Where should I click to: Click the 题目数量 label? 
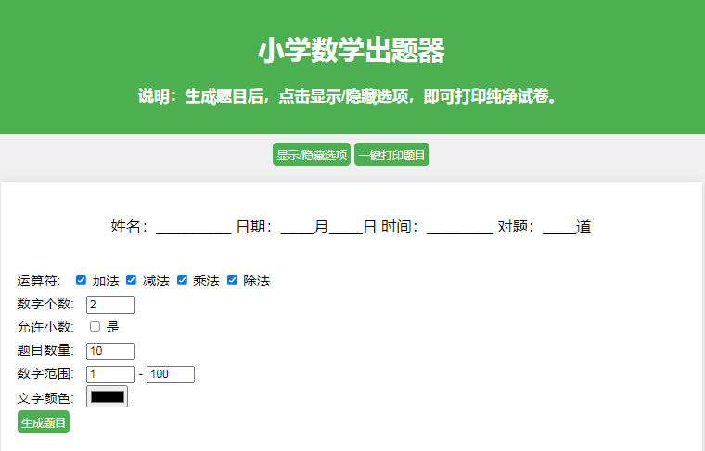45,350
